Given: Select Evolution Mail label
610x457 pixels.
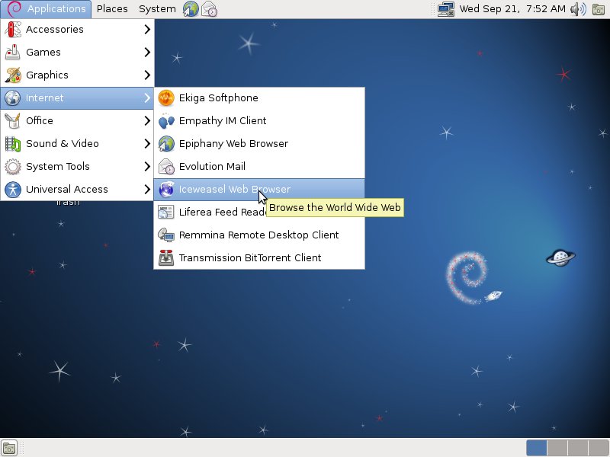Looking at the screenshot, I should (212, 166).
